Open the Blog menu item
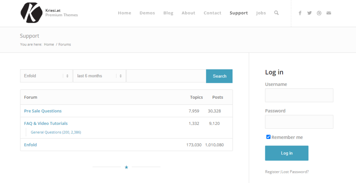356x183 pixels. point(168,13)
